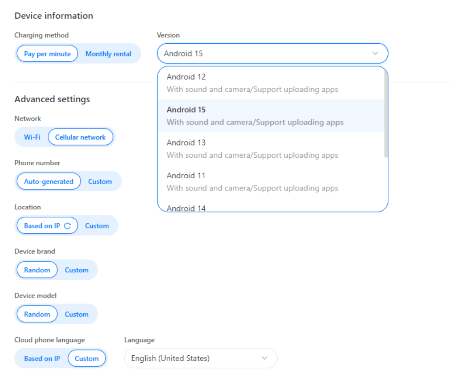Choose Custom cloud phone language
Viewport: 467px width, 380px height.
(87, 358)
